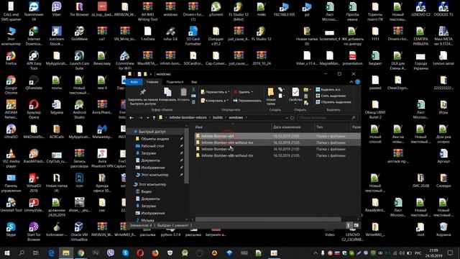Click Выделить все in the ribbon
460x259 pixels.
tap(328, 89)
